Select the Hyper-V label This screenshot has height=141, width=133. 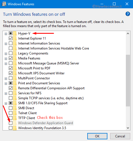pyautogui.click(x=24, y=33)
